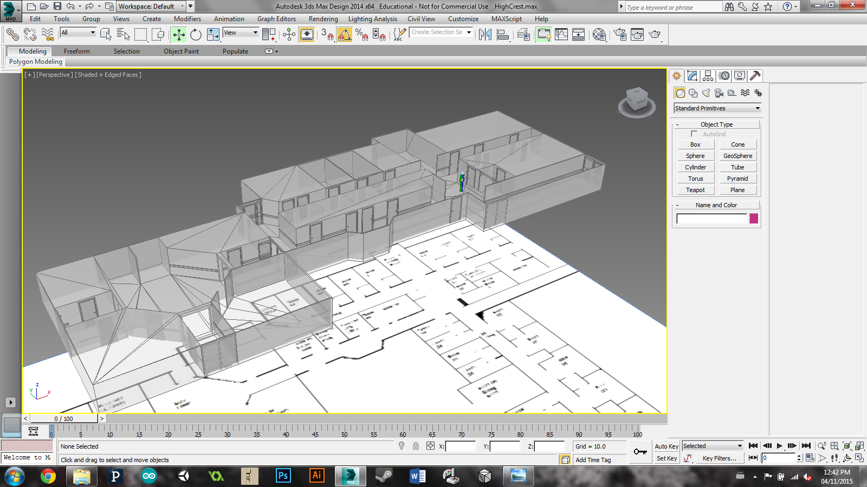This screenshot has height=487, width=867.
Task: Open the Curve Editor icon
Action: [x=561, y=35]
